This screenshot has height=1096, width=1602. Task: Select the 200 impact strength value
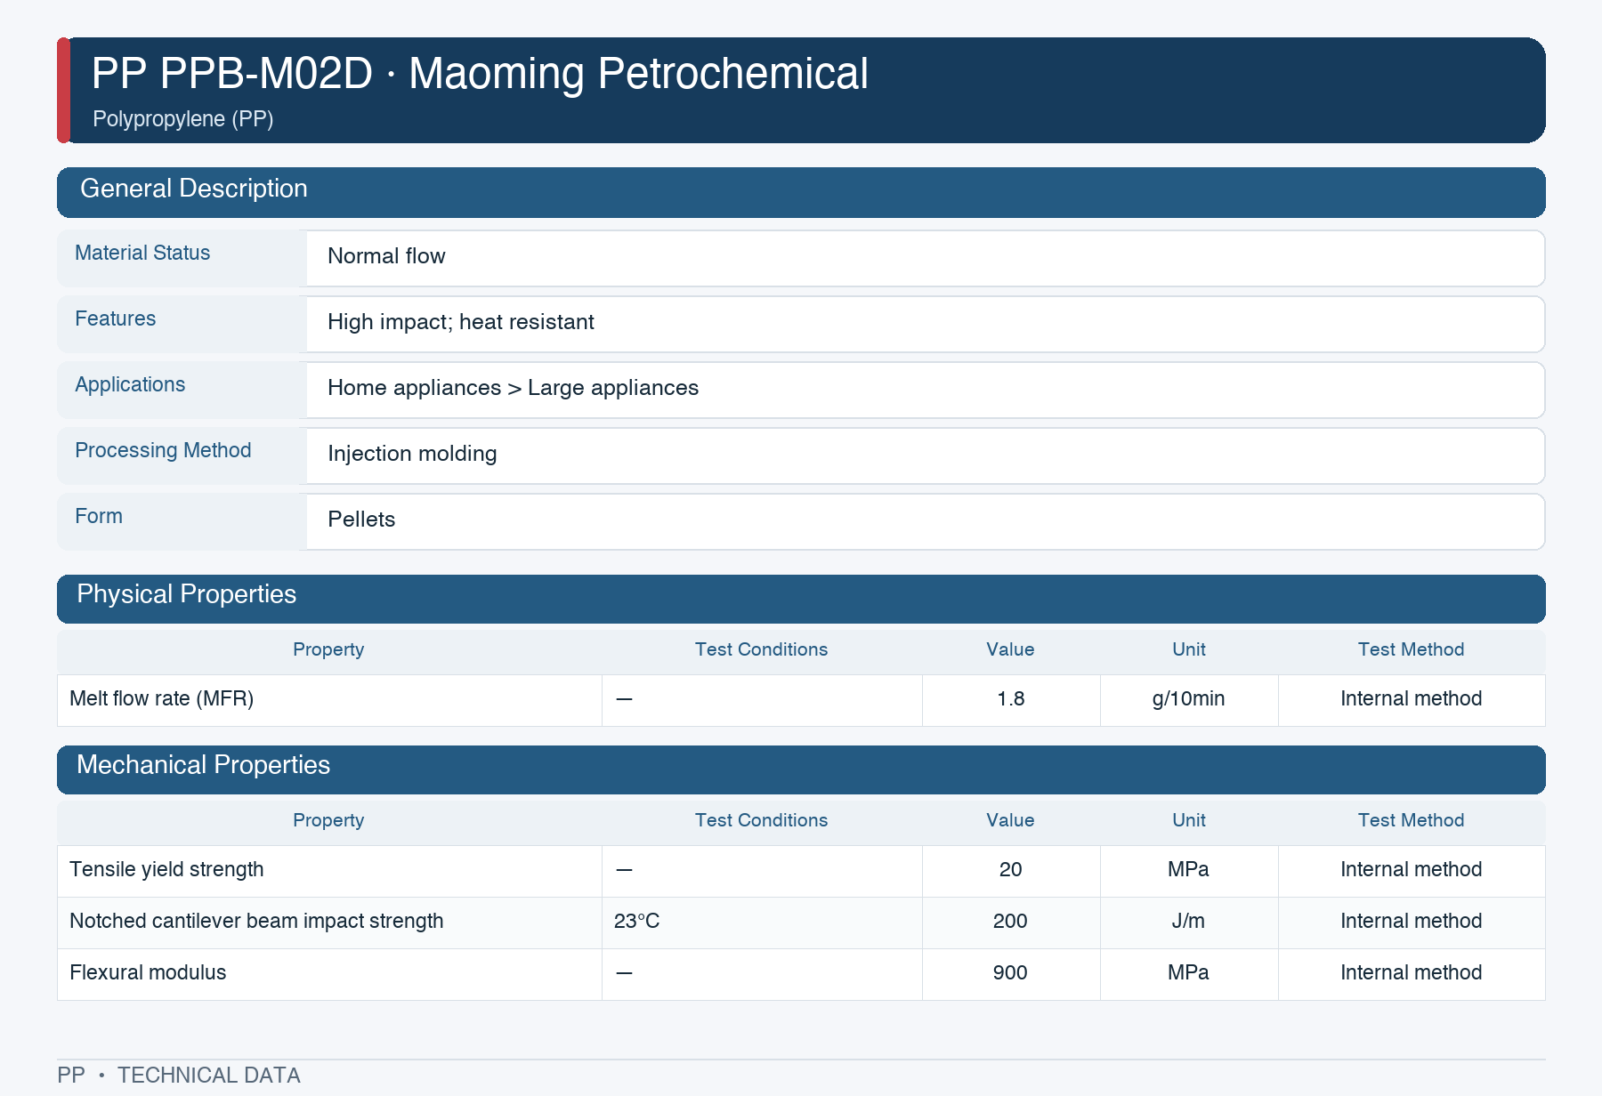click(x=1011, y=923)
